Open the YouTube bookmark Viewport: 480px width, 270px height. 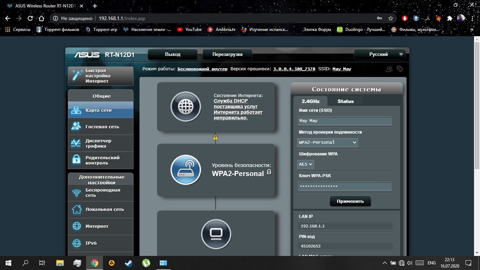(x=189, y=30)
